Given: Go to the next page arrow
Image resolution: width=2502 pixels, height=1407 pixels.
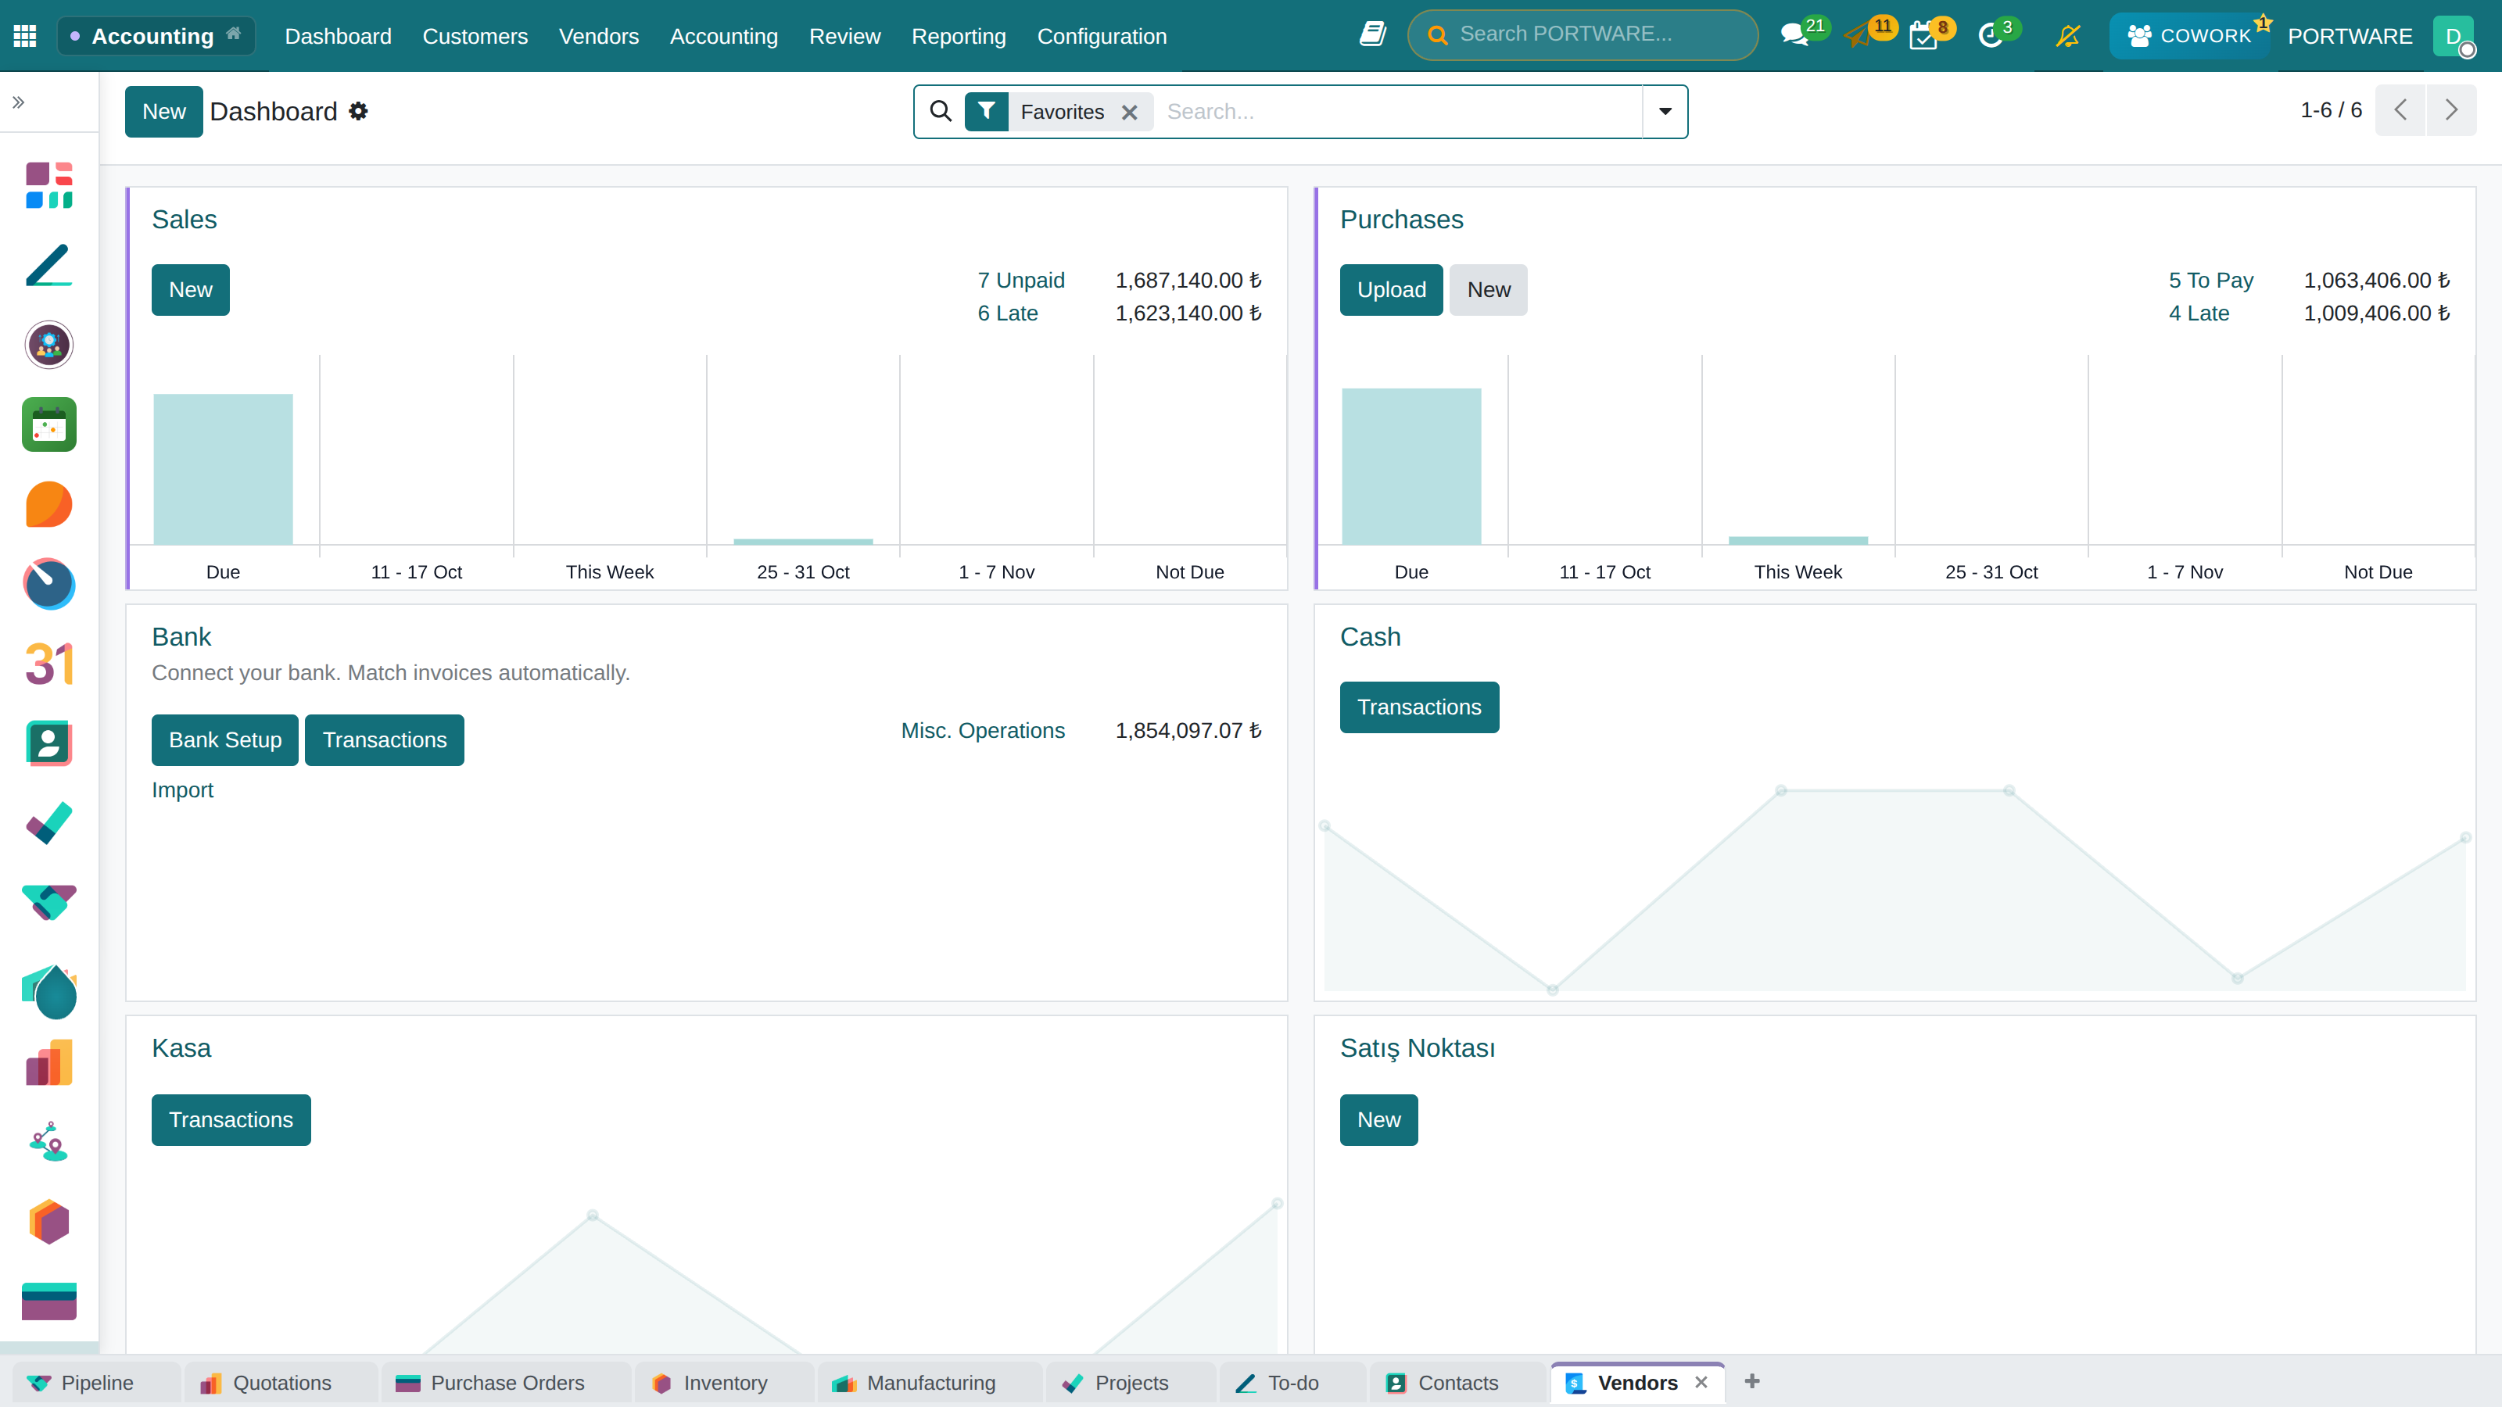Looking at the screenshot, I should [2450, 109].
